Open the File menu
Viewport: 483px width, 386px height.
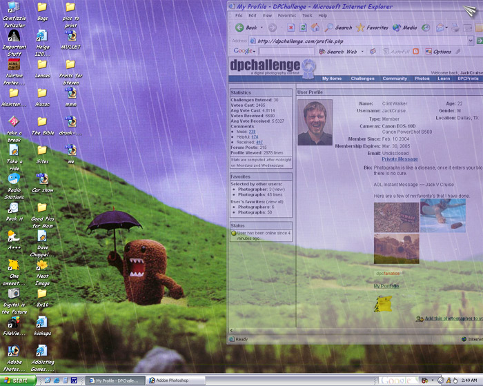click(x=239, y=15)
